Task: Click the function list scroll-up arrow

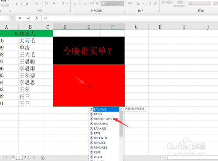Action: 121,109
